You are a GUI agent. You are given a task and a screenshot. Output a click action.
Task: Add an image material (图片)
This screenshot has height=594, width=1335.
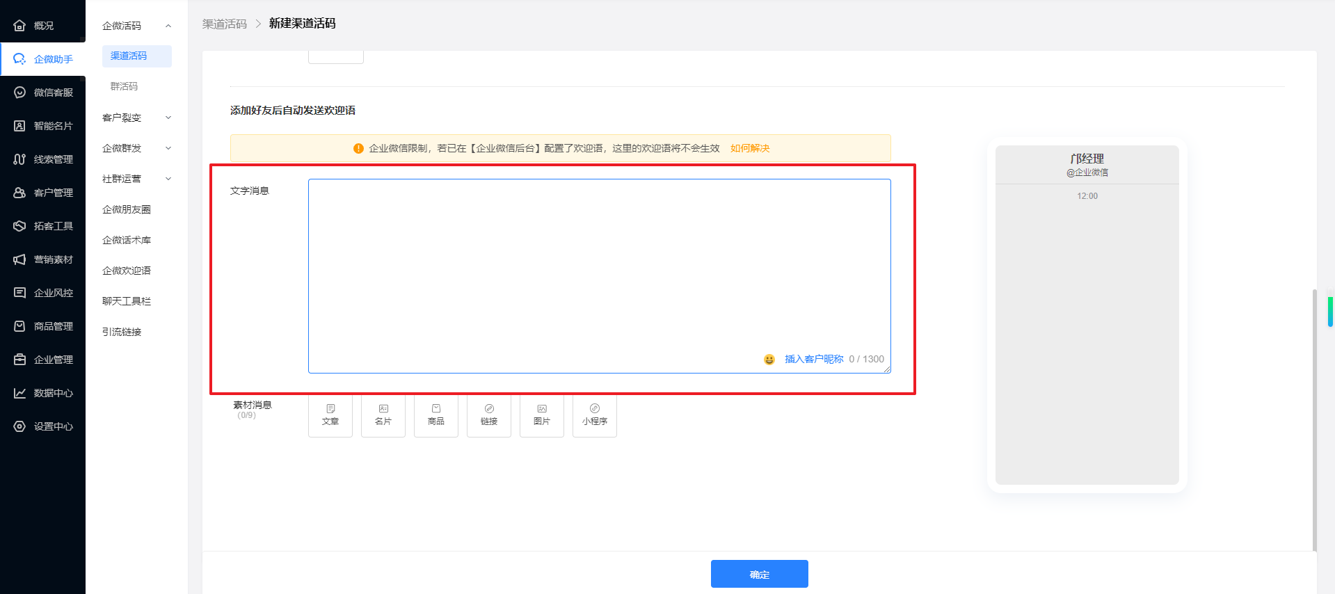pos(542,415)
